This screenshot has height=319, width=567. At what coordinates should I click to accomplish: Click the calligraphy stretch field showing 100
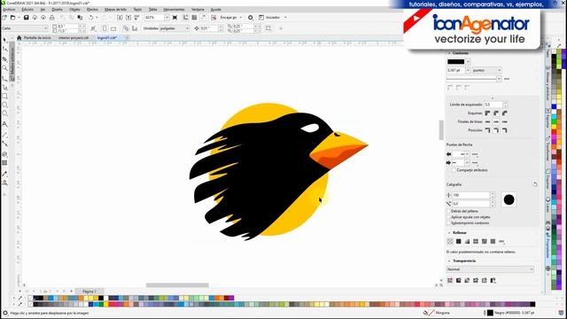470,195
